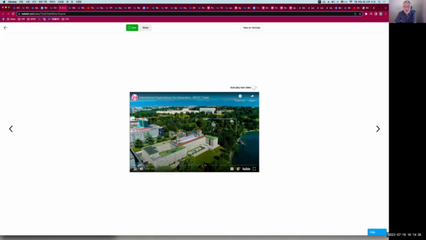Toggle video subtitles/captions button

point(232,169)
